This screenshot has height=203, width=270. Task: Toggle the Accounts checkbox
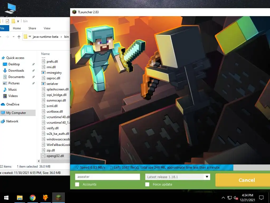77,184
